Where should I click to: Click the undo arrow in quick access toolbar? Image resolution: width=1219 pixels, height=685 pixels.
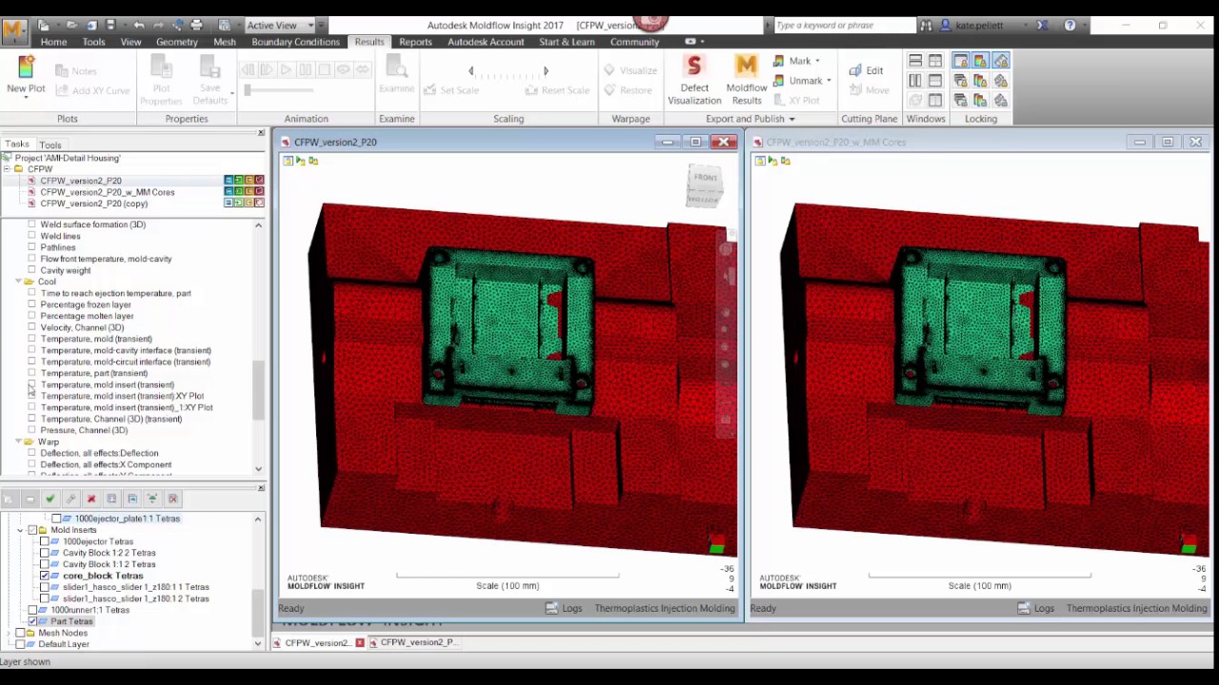pos(139,25)
